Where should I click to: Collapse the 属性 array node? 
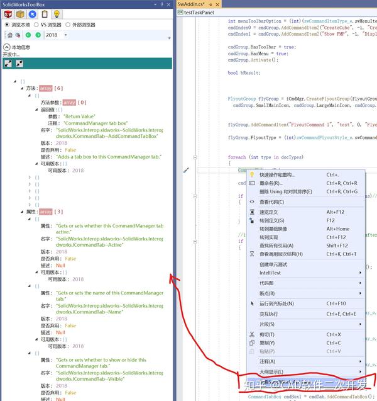(22, 212)
